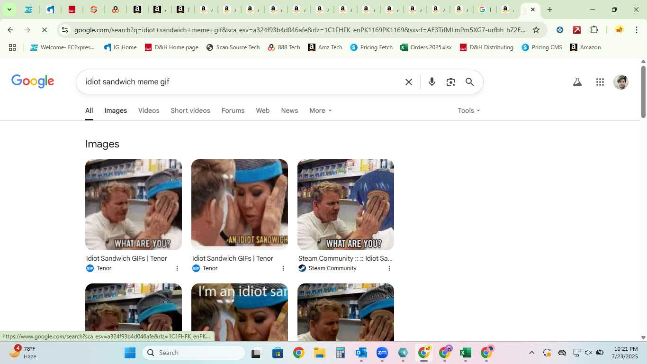This screenshot has height=364, width=647.
Task: Open 'An idiot sandwich' Tenor thumbnail
Action: [240, 205]
